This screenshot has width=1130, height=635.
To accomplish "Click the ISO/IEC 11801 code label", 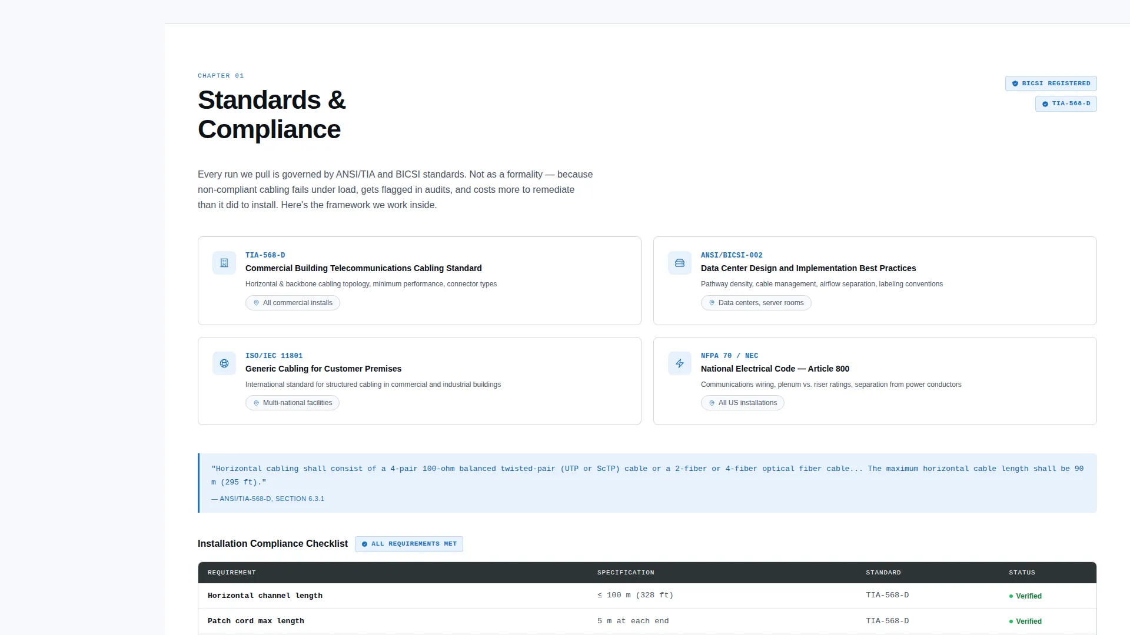I will [x=274, y=356].
